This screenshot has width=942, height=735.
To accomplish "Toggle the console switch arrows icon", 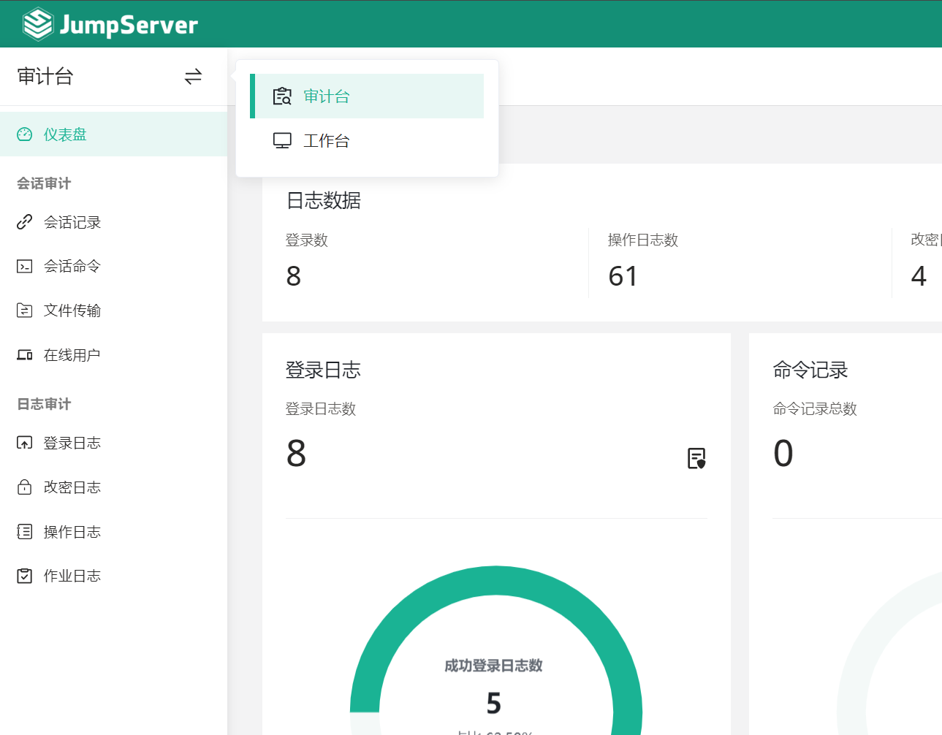I will [193, 77].
